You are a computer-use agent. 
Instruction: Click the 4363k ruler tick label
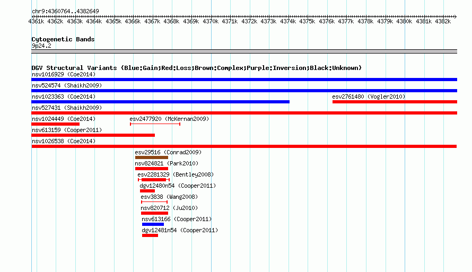pos(75,21)
